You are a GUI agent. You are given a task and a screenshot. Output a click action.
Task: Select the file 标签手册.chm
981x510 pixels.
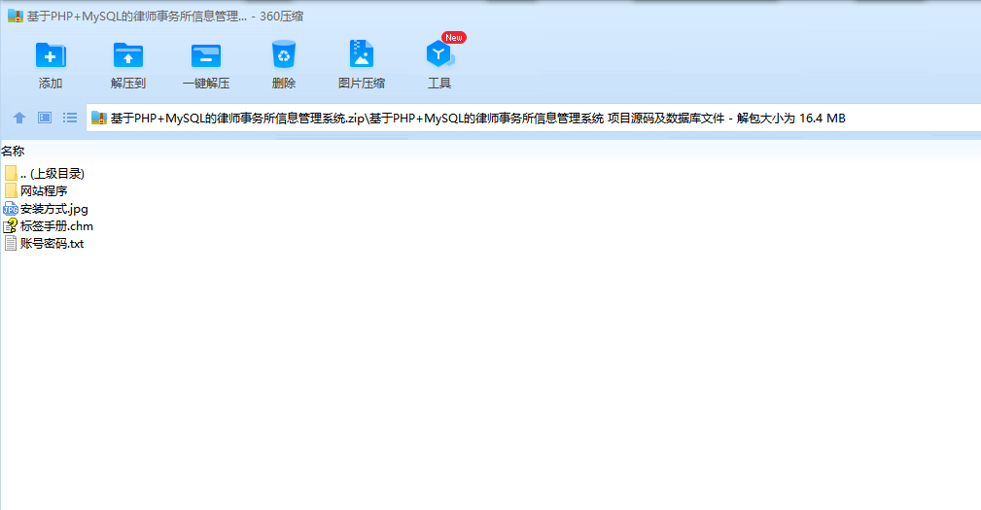click(49, 225)
